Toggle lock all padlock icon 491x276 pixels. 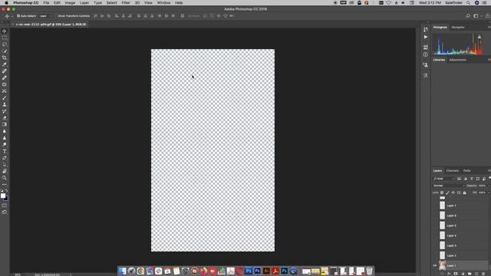pyautogui.click(x=464, y=192)
